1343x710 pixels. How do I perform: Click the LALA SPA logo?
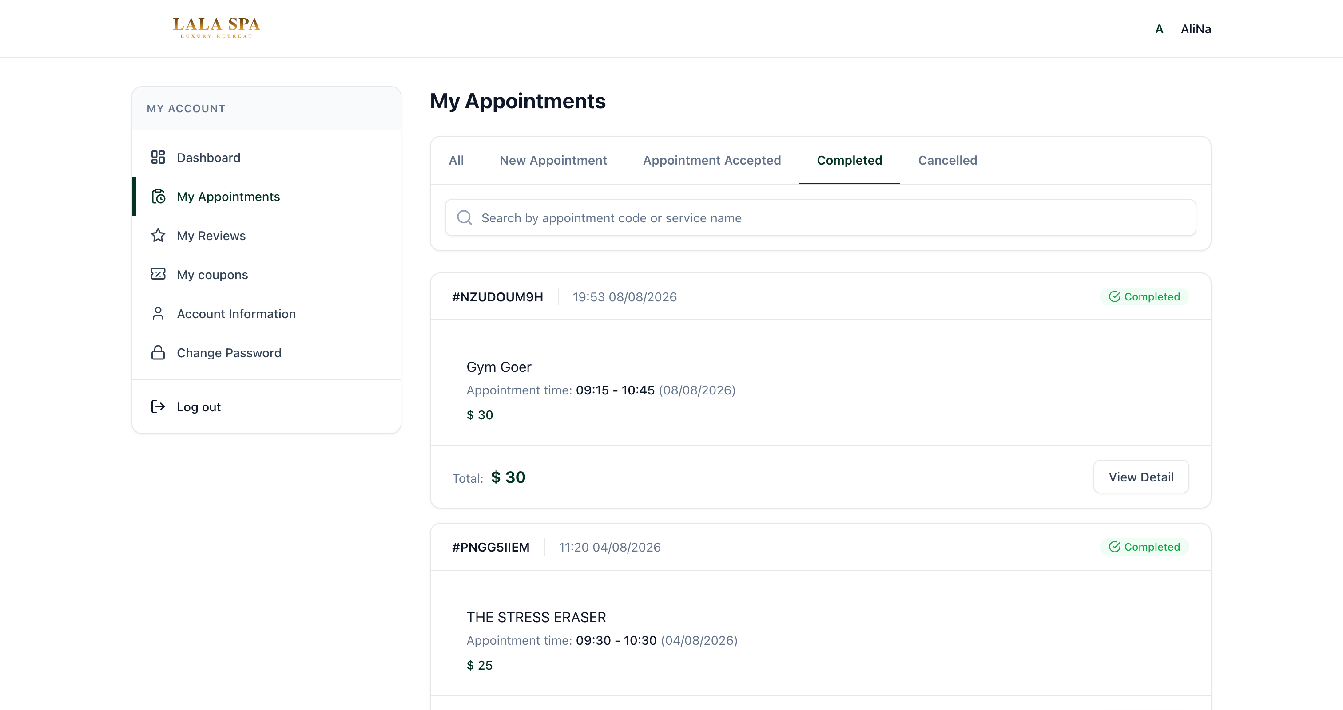(x=216, y=28)
